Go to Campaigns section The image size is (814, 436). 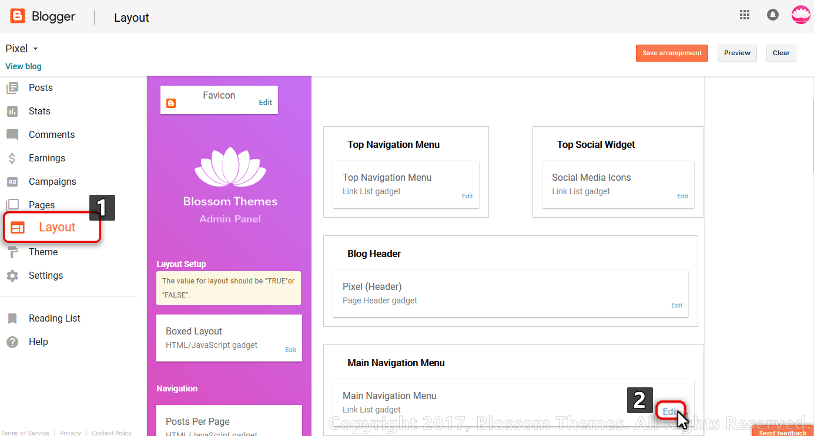click(52, 182)
